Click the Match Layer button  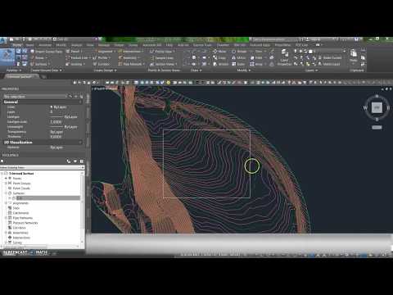point(329,64)
